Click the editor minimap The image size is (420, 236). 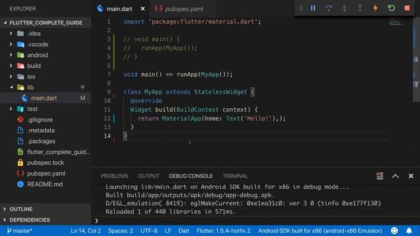point(396,22)
